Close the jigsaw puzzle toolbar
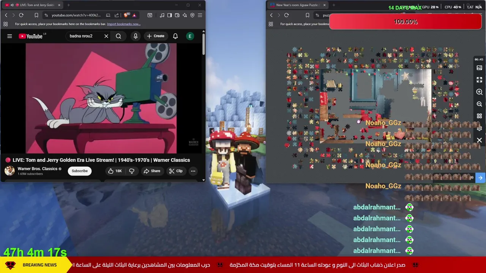This screenshot has width=486, height=273. coord(479,140)
